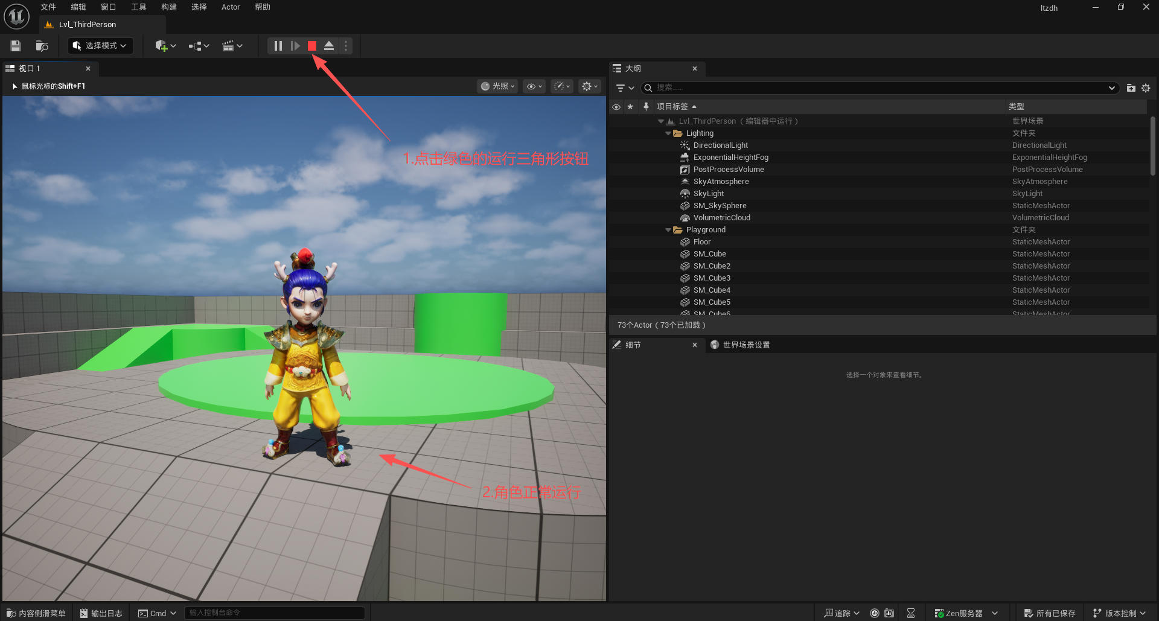1159x621 pixels.
Task: Close the 大纲 outliner tab
Action: (695, 69)
